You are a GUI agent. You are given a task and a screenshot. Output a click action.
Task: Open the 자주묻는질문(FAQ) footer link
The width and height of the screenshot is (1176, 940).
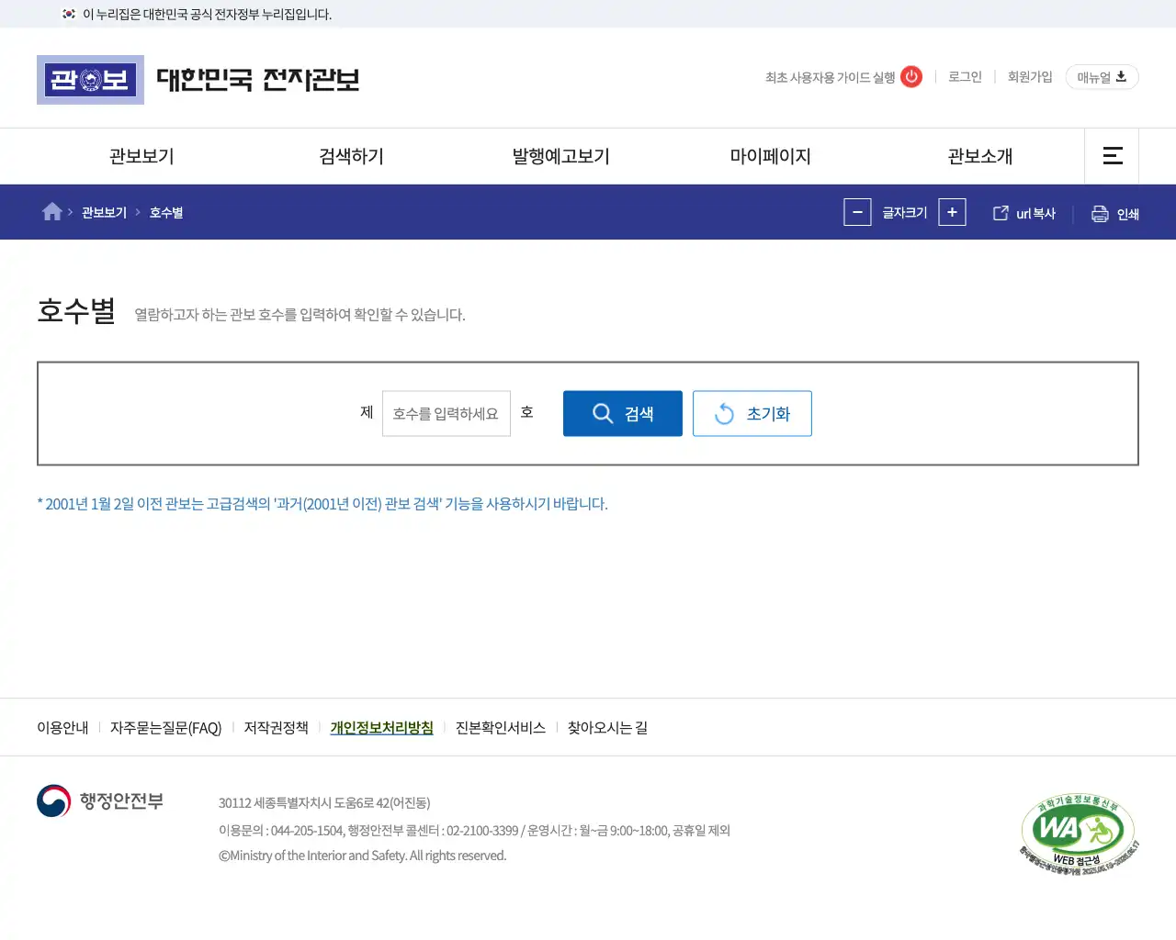(164, 727)
